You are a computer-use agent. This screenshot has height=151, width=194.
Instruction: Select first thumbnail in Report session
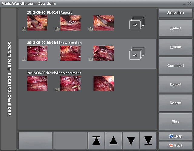[37, 23]
